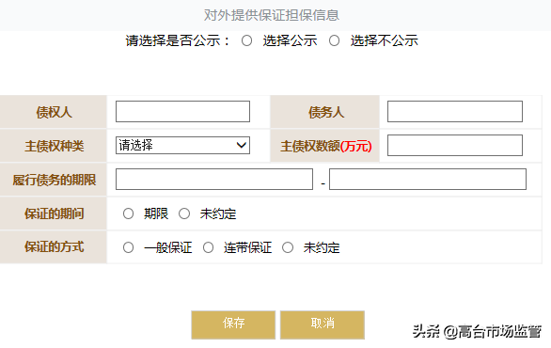The height and width of the screenshot is (348, 551).
Task: Open the 主债权种类 dropdown
Action: pyautogui.click(x=182, y=145)
